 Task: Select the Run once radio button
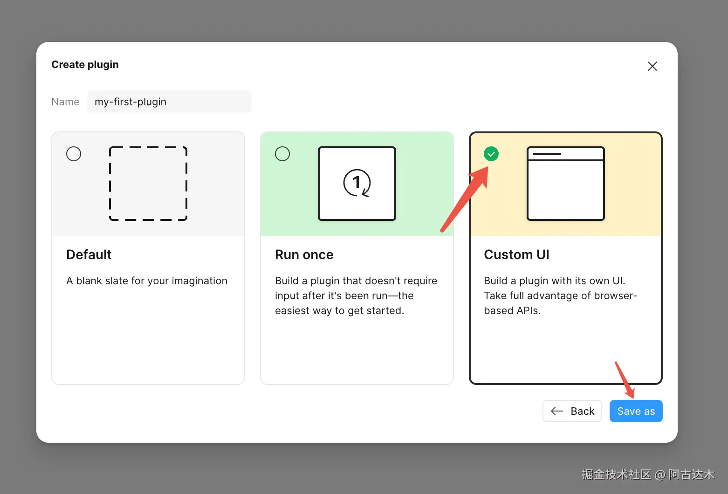tap(282, 154)
